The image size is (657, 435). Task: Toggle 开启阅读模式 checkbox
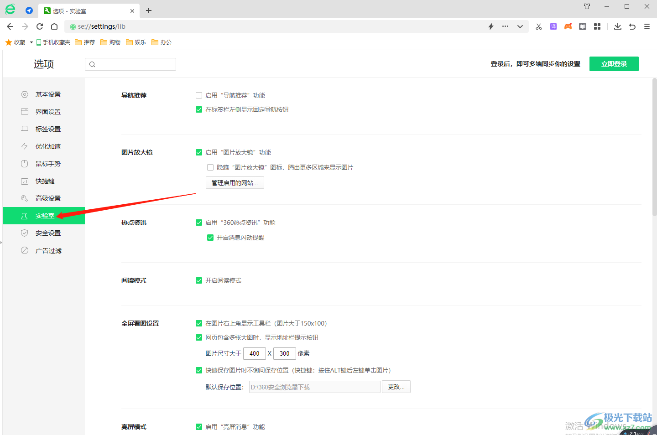click(x=199, y=280)
